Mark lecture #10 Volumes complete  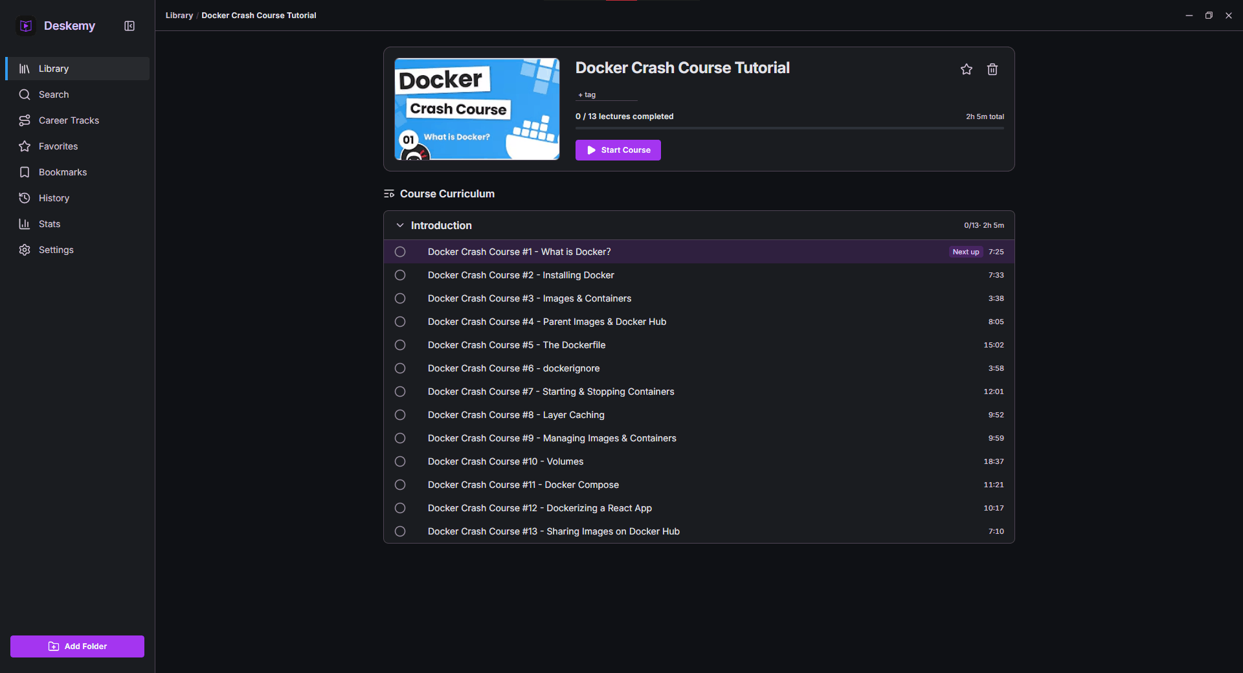[x=400, y=461]
